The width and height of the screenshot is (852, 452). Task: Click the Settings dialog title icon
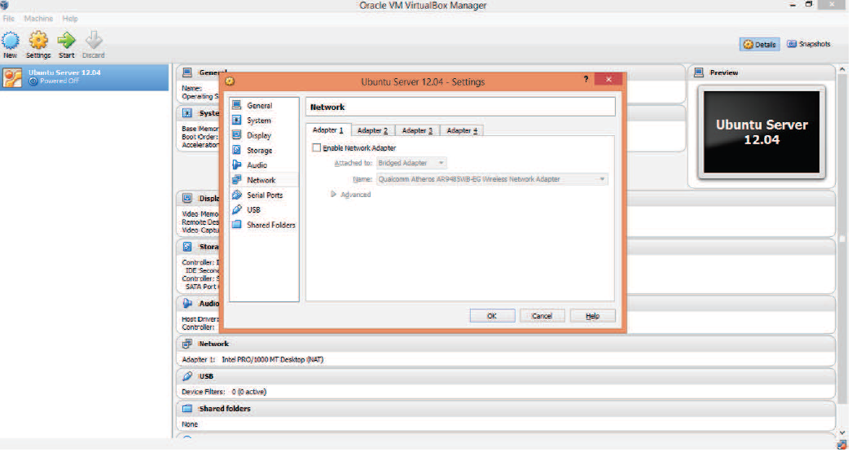point(230,81)
